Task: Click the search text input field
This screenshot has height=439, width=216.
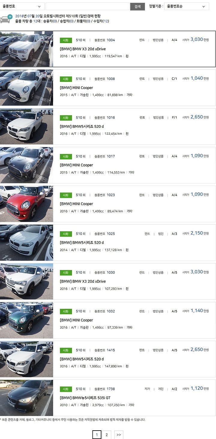Action: pyautogui.click(x=88, y=6)
